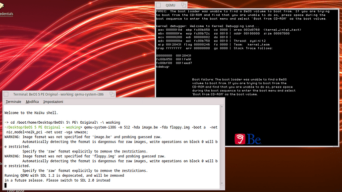Click 'Thread: sysinit2' text in QEMU
The image size is (342, 192).
(x=250, y=41)
